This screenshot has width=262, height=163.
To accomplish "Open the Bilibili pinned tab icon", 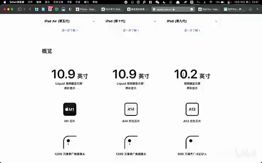I will pyautogui.click(x=36, y=10).
